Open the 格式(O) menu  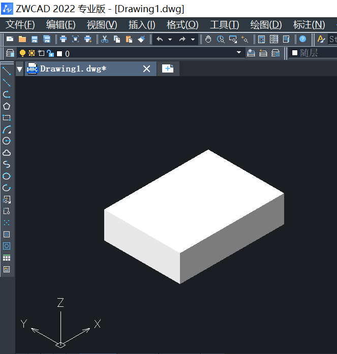pos(182,25)
